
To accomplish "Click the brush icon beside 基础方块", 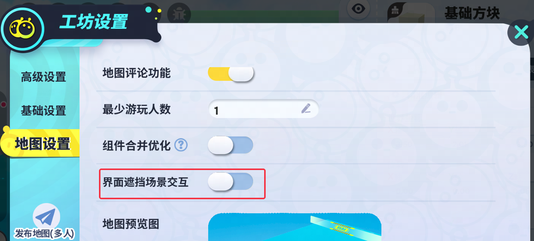I will click(395, 11).
